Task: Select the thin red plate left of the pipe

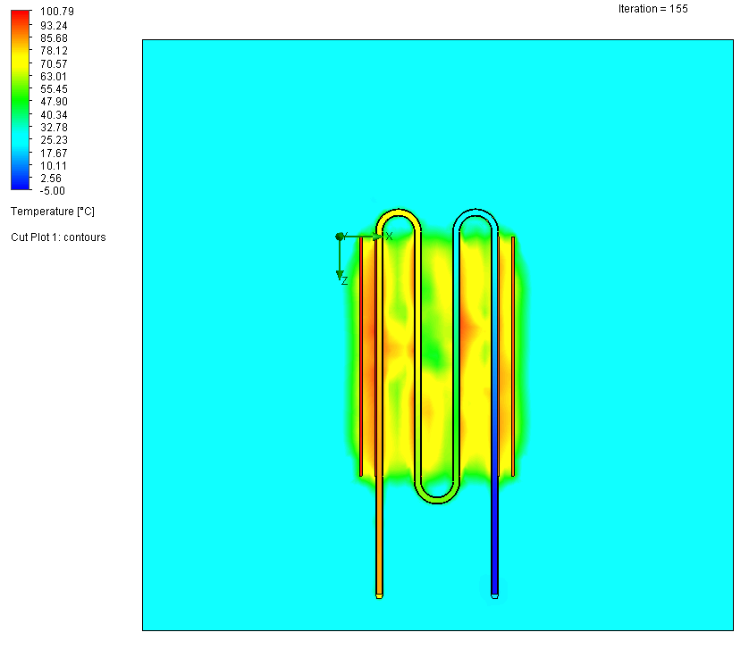Action: (x=361, y=357)
